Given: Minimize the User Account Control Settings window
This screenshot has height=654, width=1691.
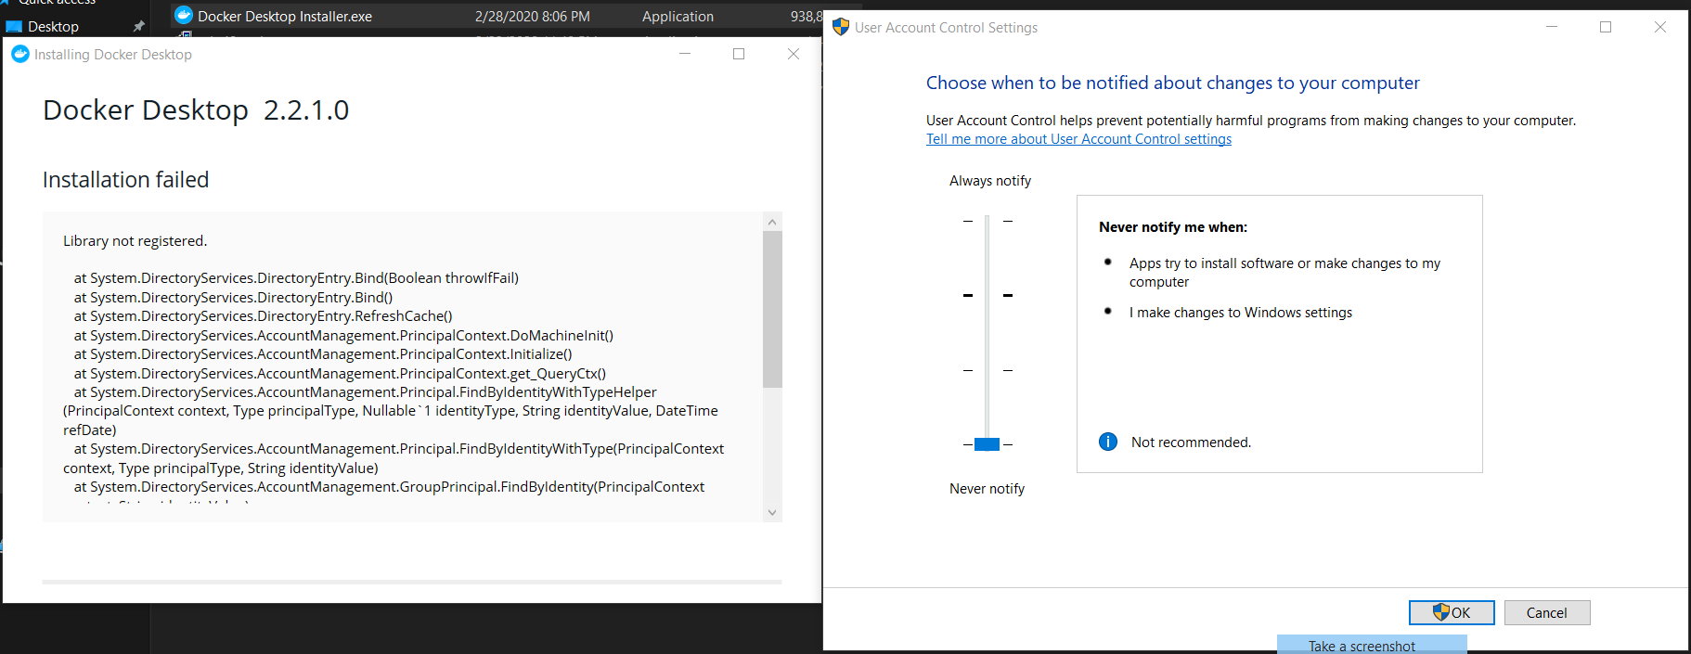Looking at the screenshot, I should point(1552,27).
